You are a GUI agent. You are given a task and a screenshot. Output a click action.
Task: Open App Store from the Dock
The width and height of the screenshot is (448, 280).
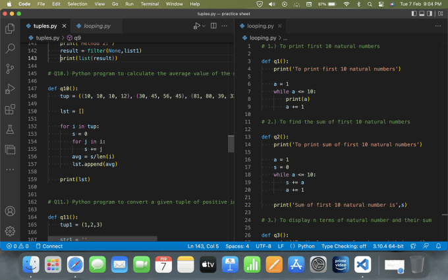[x=296, y=265]
